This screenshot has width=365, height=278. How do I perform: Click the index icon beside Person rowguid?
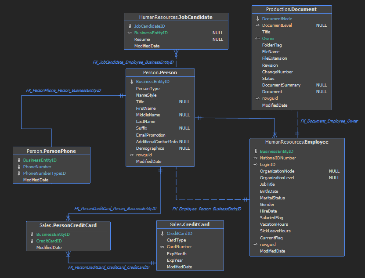(x=131, y=155)
